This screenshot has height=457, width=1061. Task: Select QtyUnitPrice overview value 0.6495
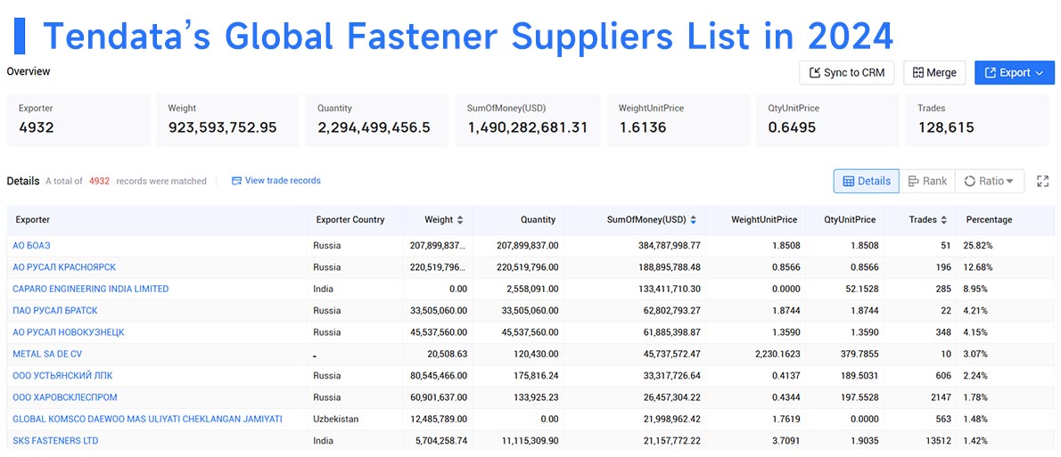point(792,127)
